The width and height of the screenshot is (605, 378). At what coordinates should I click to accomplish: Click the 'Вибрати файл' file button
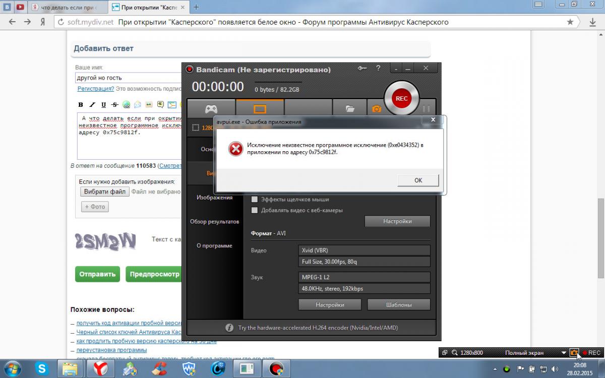coord(104,192)
